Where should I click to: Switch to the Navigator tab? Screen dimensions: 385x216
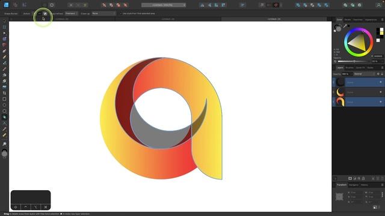coord(354,185)
